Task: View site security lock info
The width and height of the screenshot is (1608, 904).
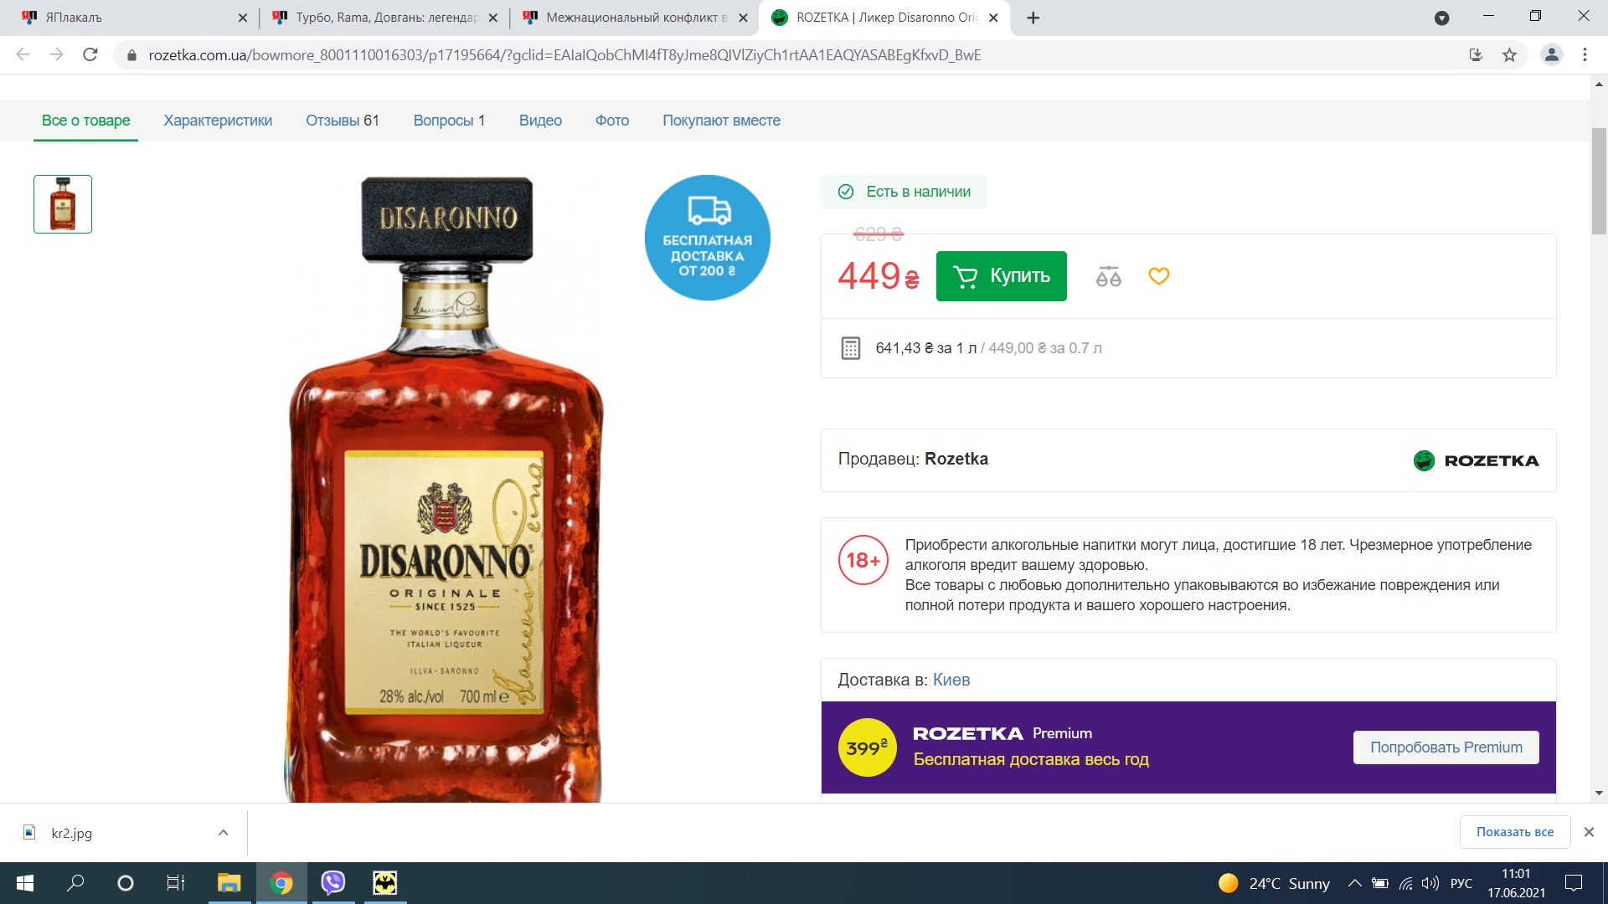Action: tap(131, 55)
